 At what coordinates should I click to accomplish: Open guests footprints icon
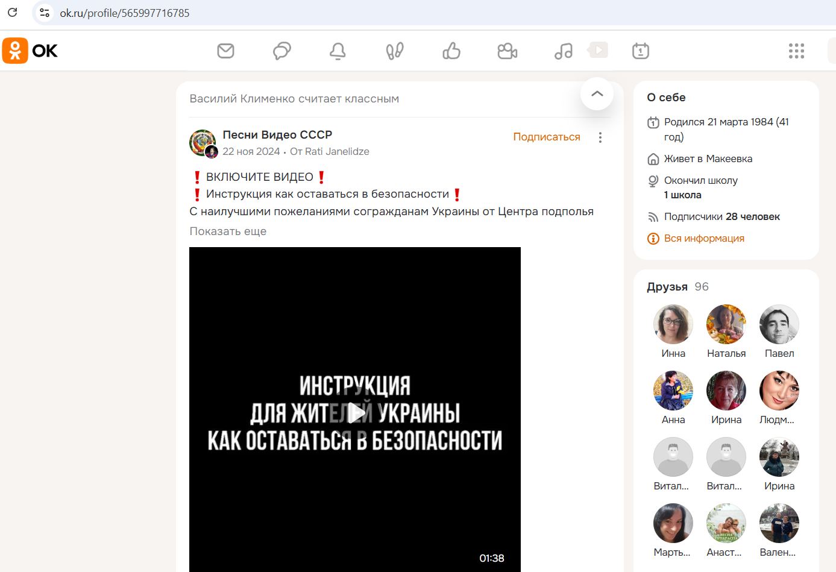pos(394,51)
